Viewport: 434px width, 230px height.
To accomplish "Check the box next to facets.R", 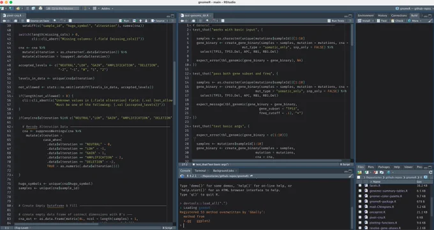I will 360,185.
